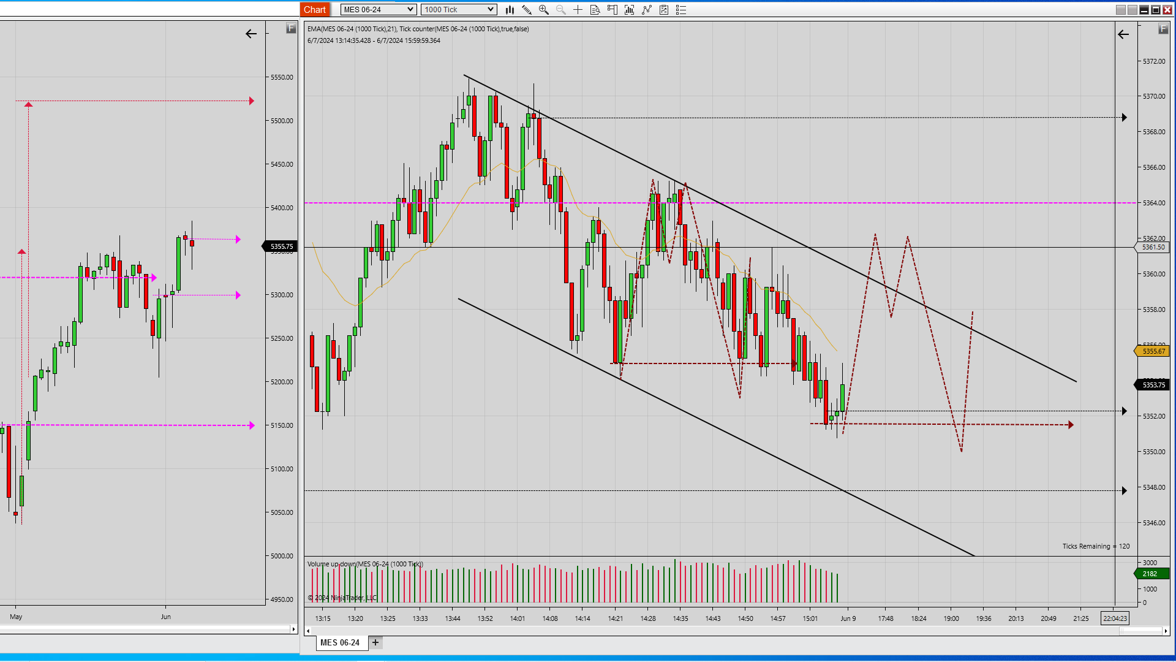Image resolution: width=1176 pixels, height=662 pixels.
Task: Open the Chart Trader icon
Action: tap(612, 10)
